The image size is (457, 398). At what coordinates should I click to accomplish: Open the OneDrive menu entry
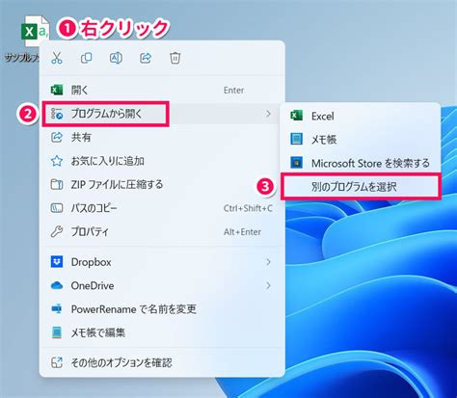[162, 285]
